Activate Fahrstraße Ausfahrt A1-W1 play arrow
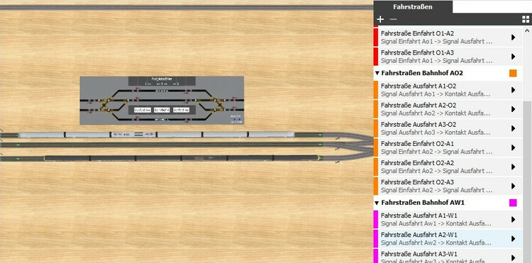This screenshot has height=263, width=532. click(x=514, y=220)
